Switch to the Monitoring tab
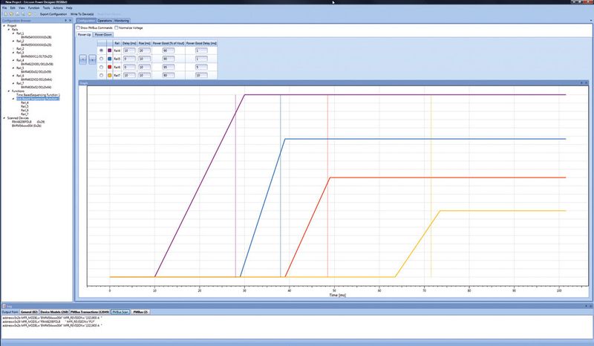The height and width of the screenshot is (346, 594). click(122, 21)
